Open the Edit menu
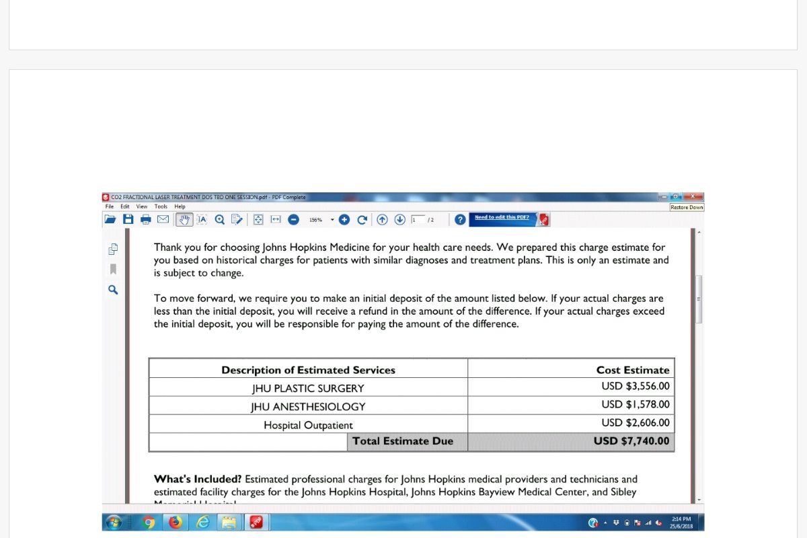 tap(125, 206)
